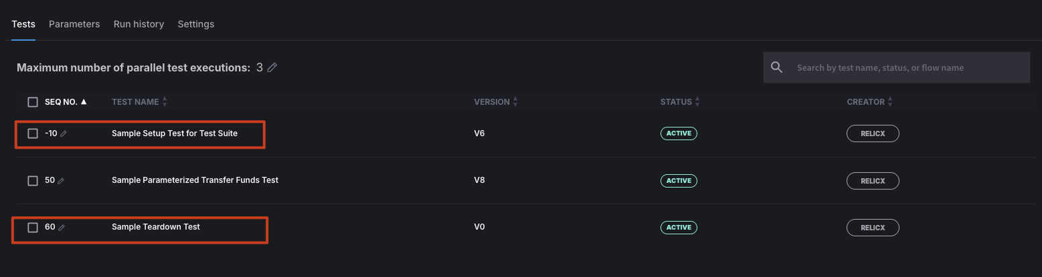Sort the table by Version column

pos(515,102)
